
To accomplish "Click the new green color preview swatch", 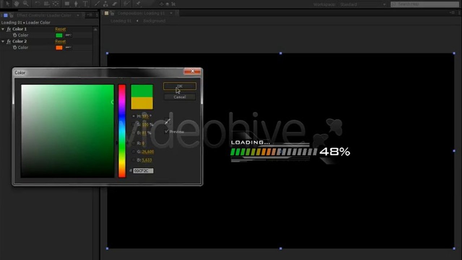I will 142,91.
